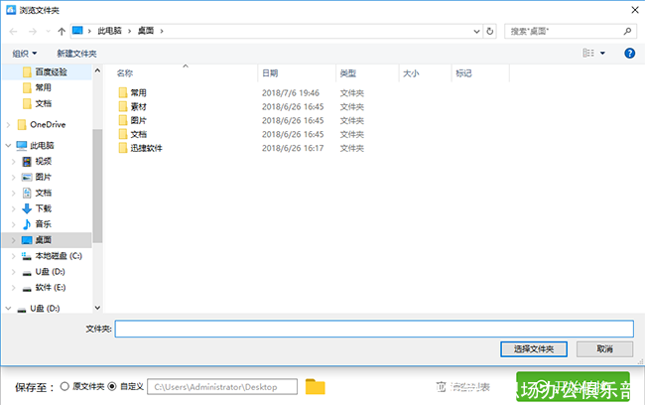The width and height of the screenshot is (645, 405).
Task: Sort by 名称 column header
Action: coord(125,73)
